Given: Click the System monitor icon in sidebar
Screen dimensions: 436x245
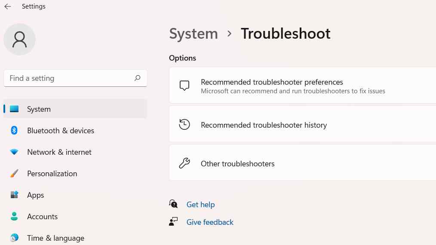Looking at the screenshot, I should click(x=14, y=109).
